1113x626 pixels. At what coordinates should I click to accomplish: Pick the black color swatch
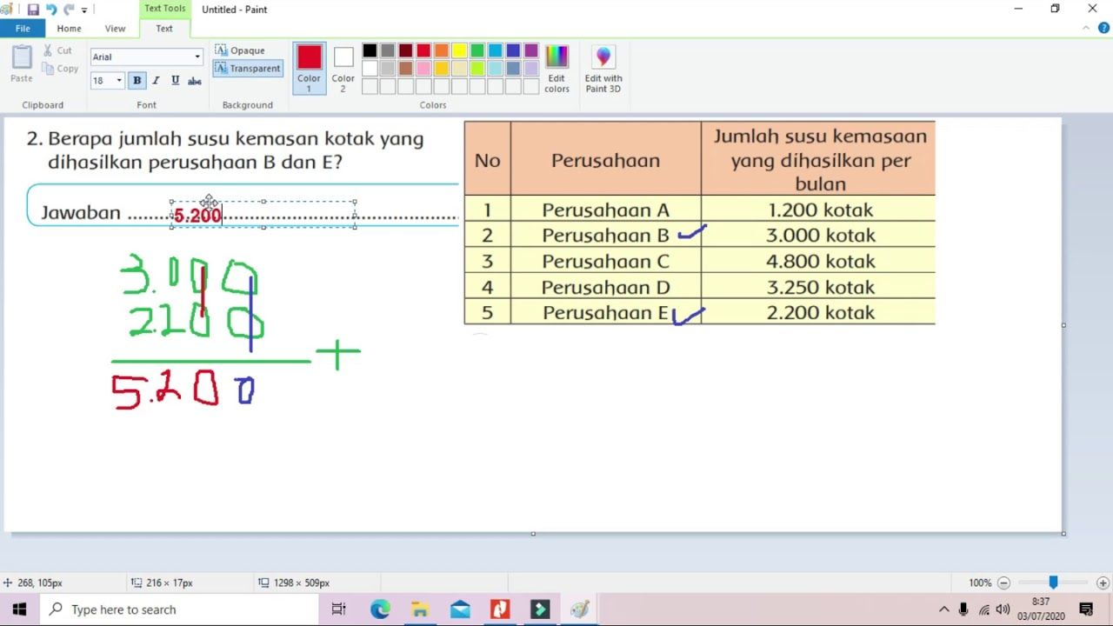[x=370, y=50]
